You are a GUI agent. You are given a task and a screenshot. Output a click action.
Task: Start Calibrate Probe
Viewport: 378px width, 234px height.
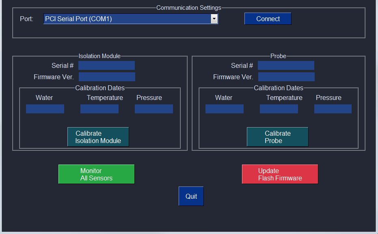(277, 136)
